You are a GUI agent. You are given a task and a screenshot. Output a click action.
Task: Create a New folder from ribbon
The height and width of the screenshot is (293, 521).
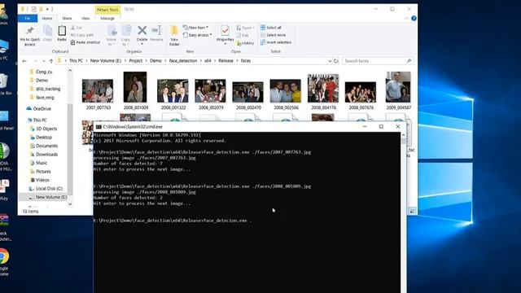tap(174, 36)
